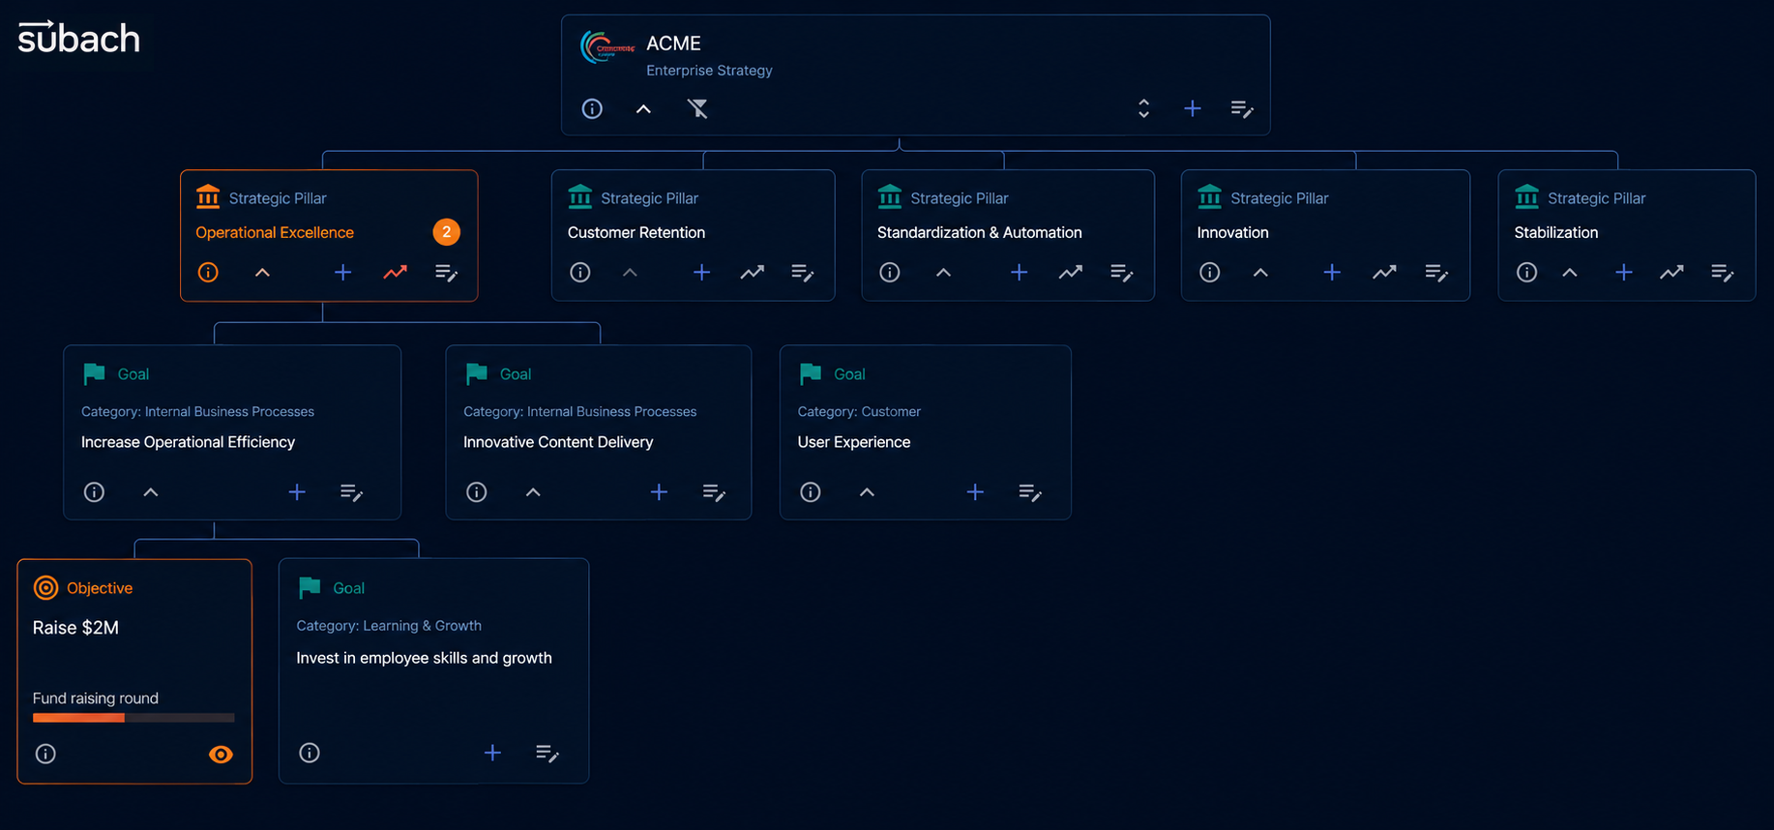
Task: Edit Increase Operational Efficiency goal
Action: click(x=352, y=492)
